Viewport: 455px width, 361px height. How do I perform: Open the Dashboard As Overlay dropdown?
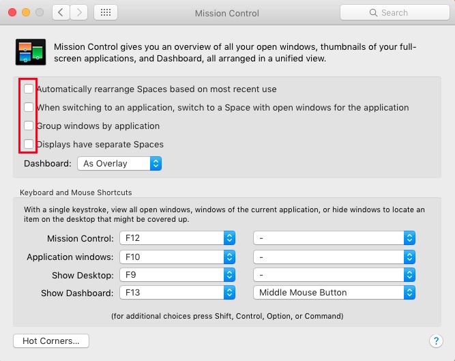pos(119,164)
